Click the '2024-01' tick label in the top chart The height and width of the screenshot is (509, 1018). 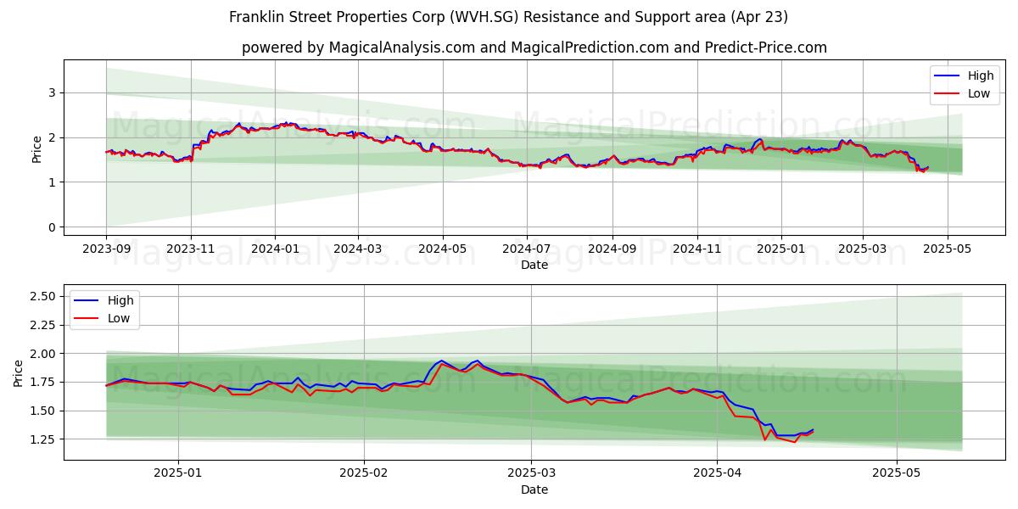[274, 249]
